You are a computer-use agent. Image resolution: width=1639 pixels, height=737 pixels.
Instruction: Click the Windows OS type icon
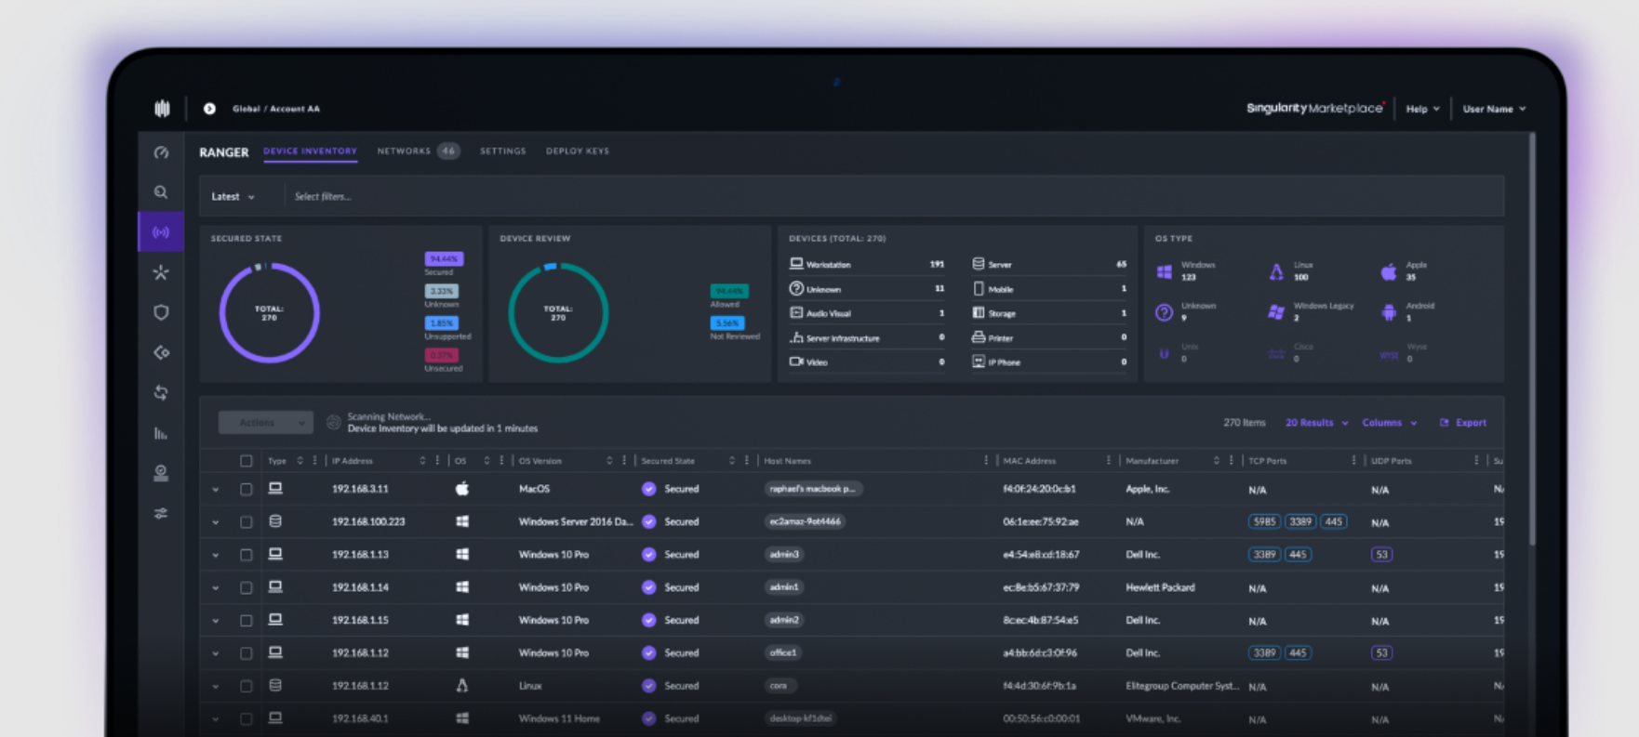click(x=1164, y=271)
